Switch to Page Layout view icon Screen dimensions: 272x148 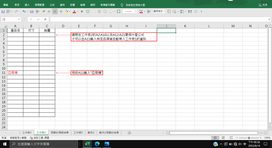pyautogui.click(x=223, y=138)
